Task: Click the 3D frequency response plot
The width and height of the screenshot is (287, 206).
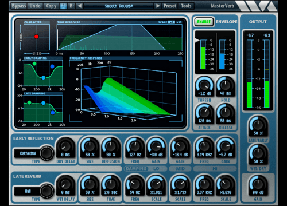Action: [126, 91]
